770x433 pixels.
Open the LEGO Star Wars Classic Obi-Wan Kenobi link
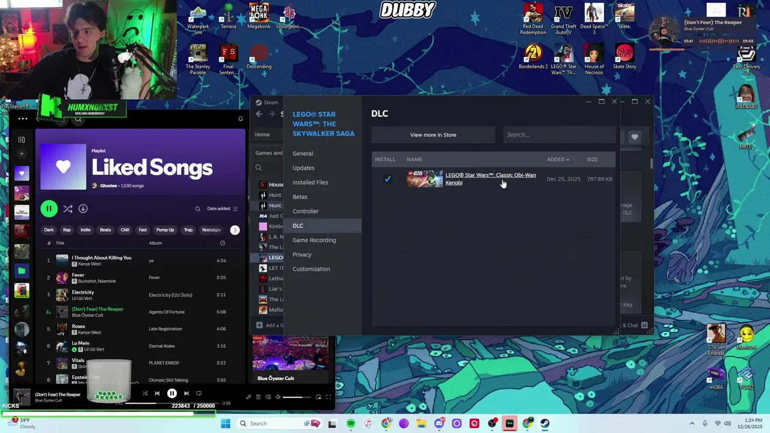coord(490,179)
